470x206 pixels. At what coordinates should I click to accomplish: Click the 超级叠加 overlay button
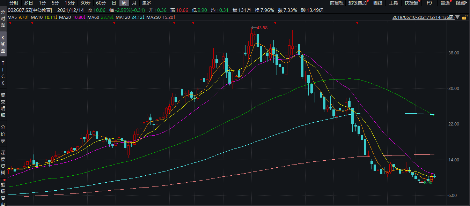click(x=358, y=3)
